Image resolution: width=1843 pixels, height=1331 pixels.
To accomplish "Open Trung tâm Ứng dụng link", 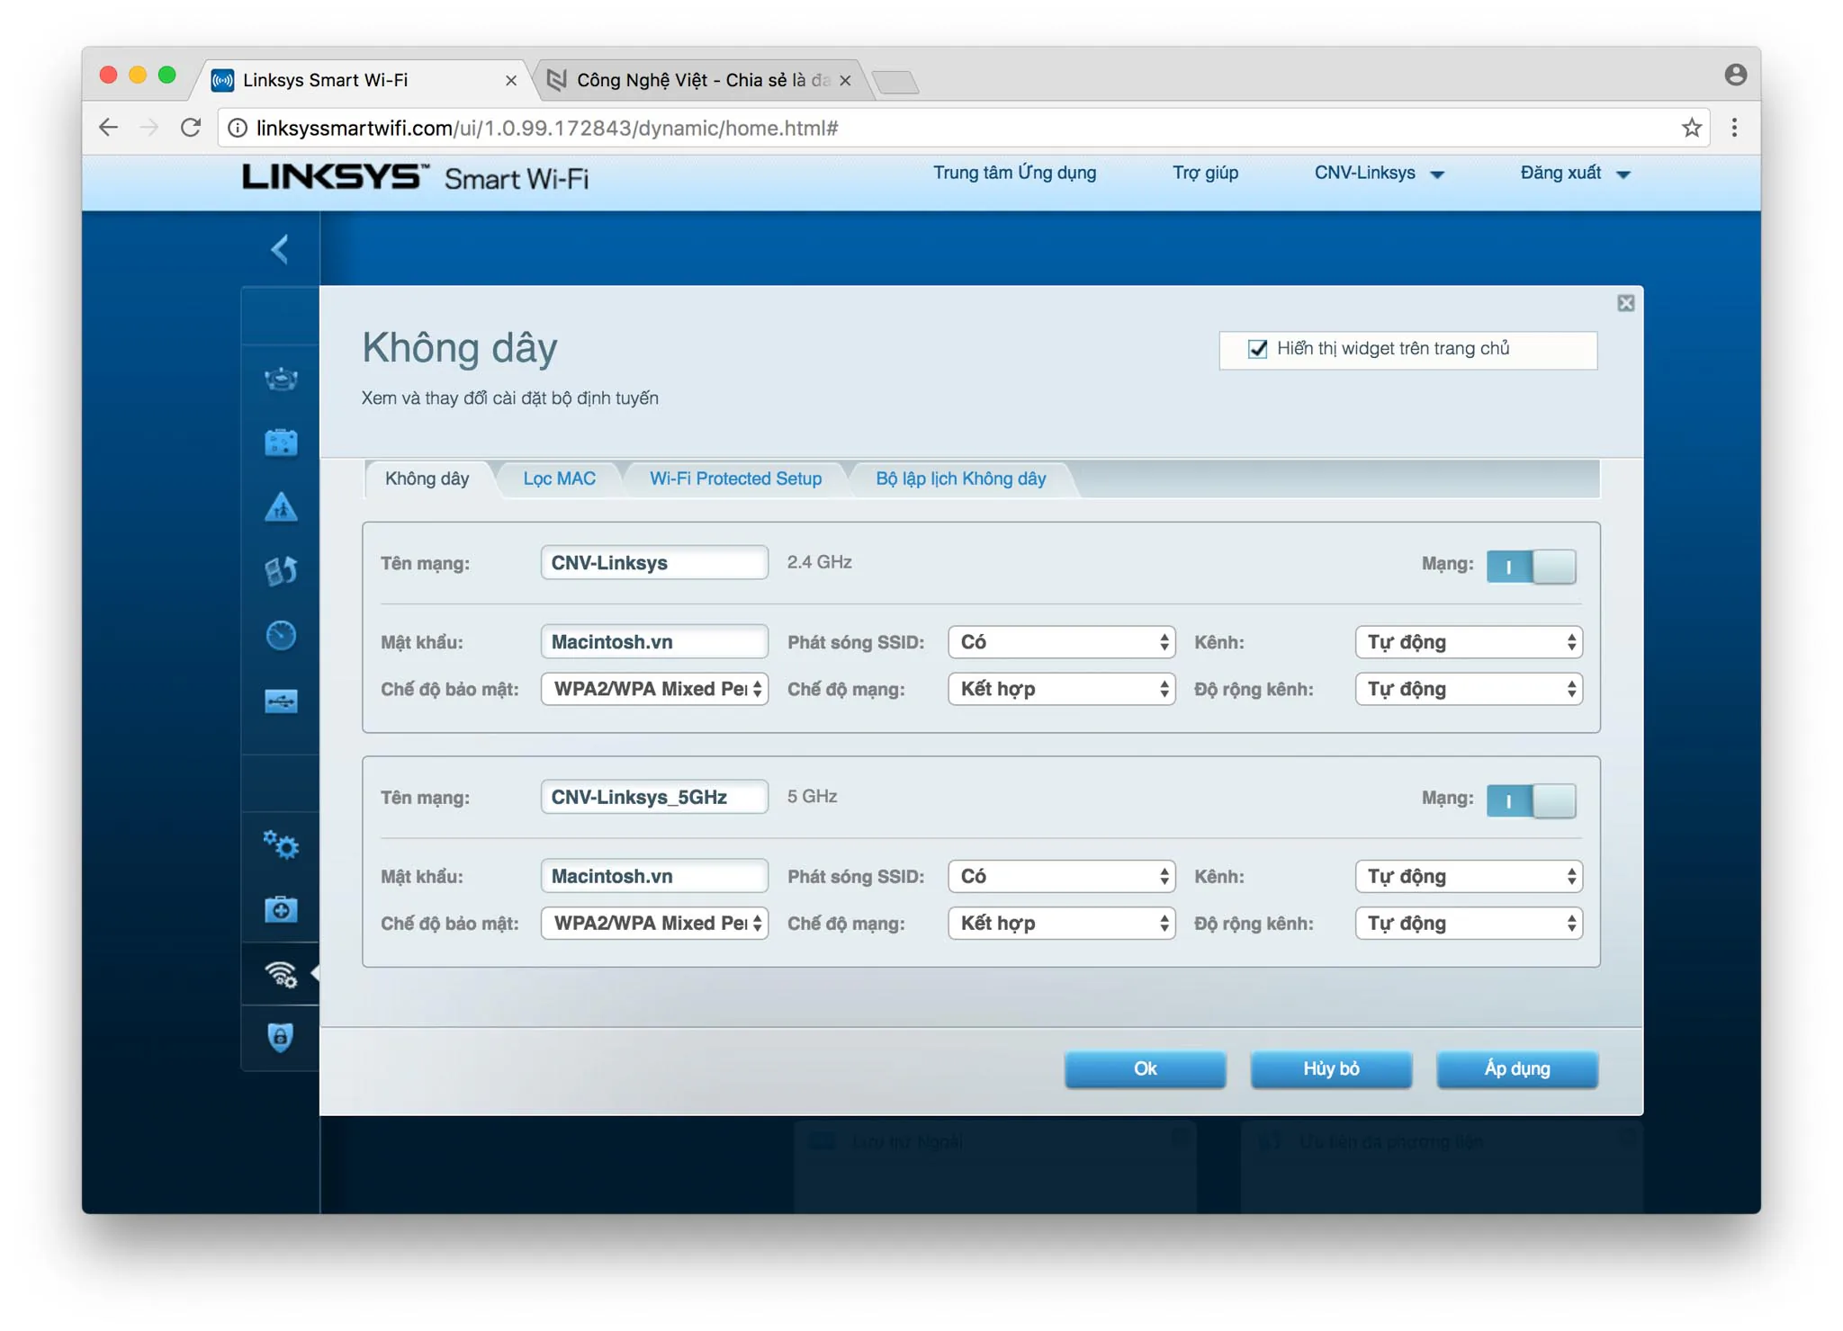I will pos(1014,173).
